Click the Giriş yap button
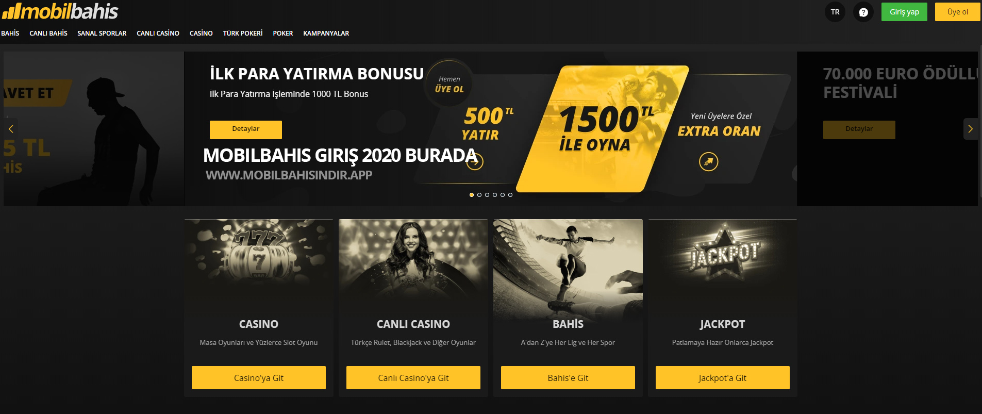Screen dimensions: 982x414 point(904,12)
